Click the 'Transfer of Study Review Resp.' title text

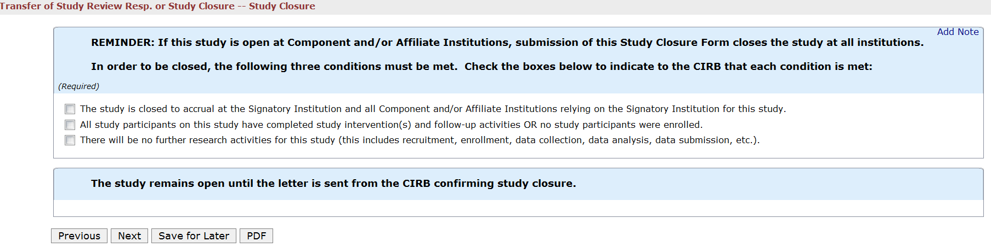click(77, 6)
